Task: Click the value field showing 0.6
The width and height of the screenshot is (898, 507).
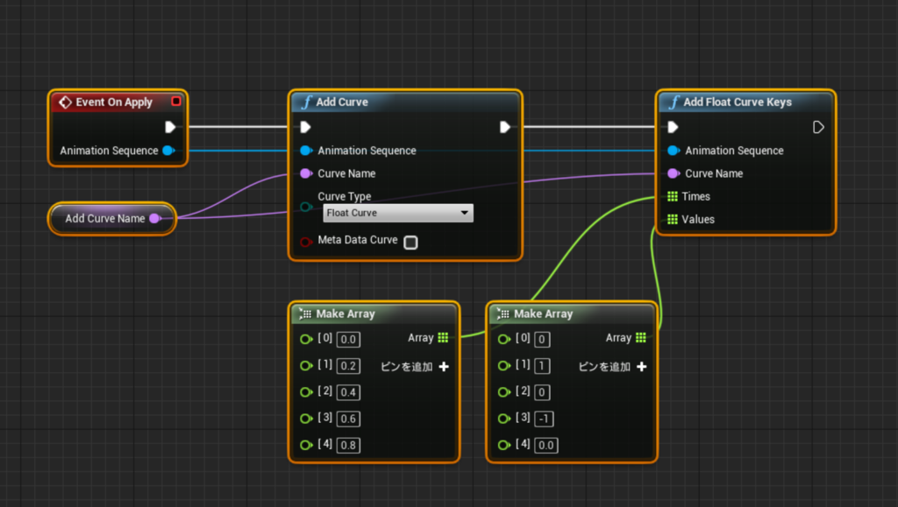Action: tap(348, 419)
